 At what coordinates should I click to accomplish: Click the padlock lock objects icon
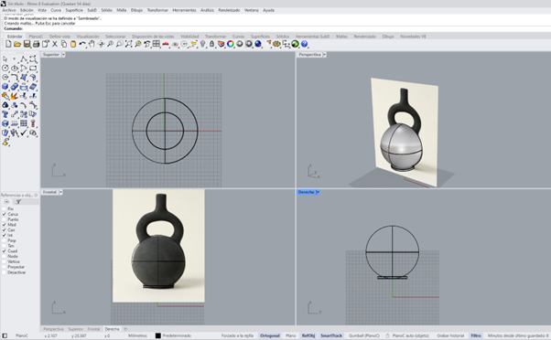pyautogui.click(x=212, y=44)
